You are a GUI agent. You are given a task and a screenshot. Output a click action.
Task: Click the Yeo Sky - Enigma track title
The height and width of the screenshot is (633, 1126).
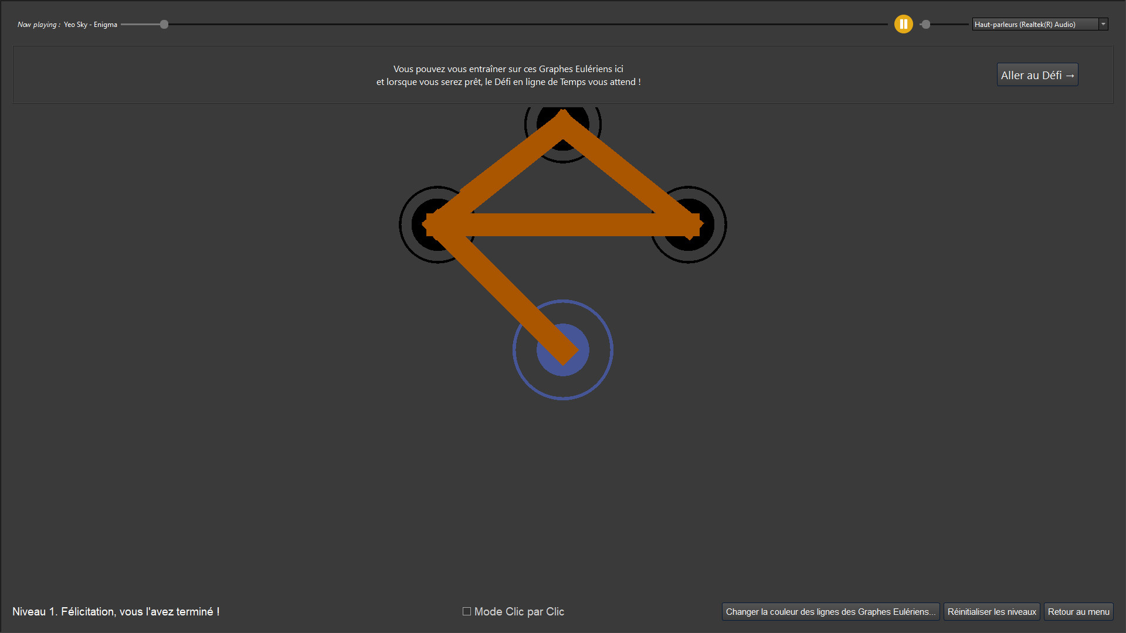[89, 25]
